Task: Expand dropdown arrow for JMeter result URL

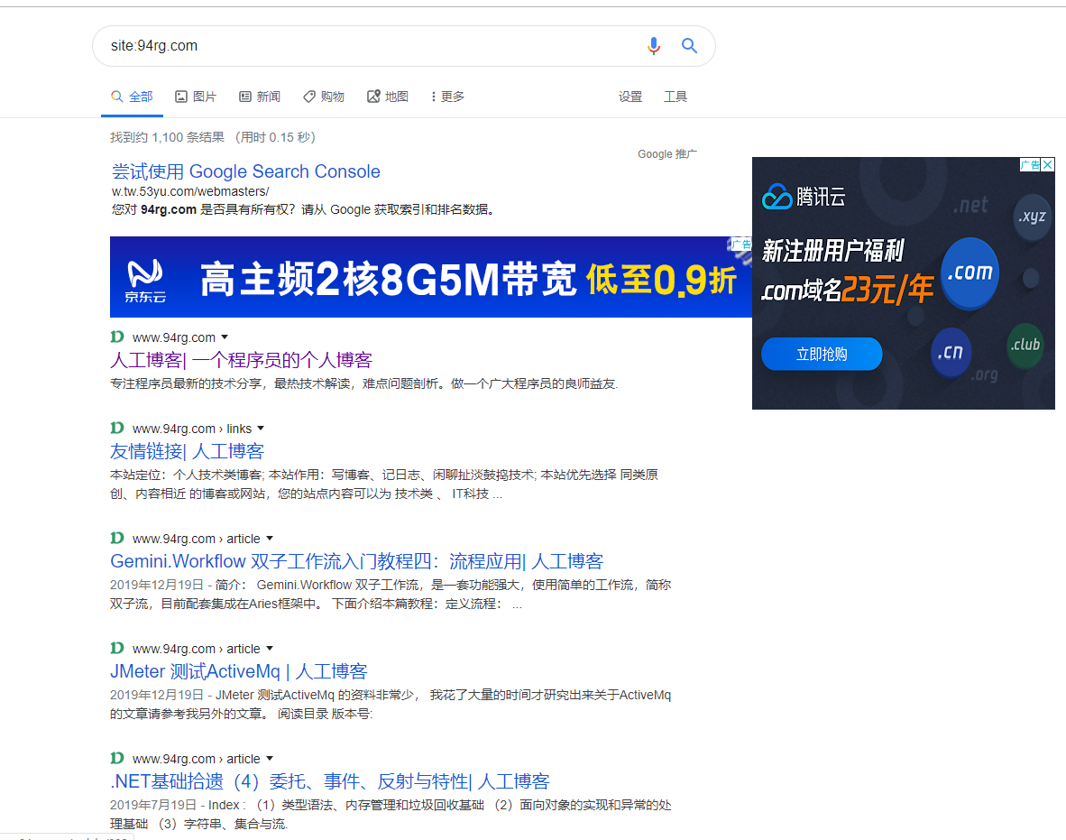Action: [x=270, y=649]
